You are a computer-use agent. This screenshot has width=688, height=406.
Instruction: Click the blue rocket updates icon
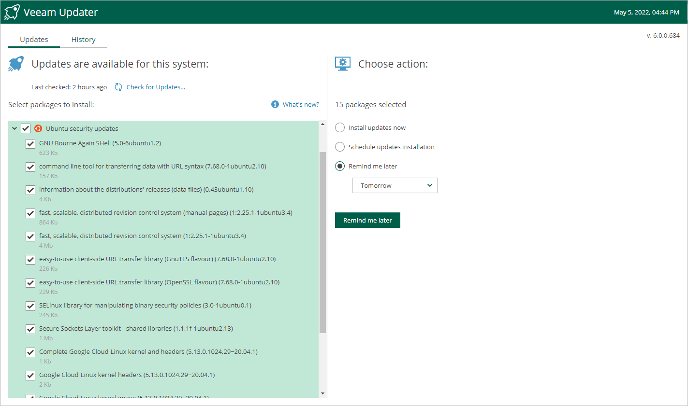(16, 64)
